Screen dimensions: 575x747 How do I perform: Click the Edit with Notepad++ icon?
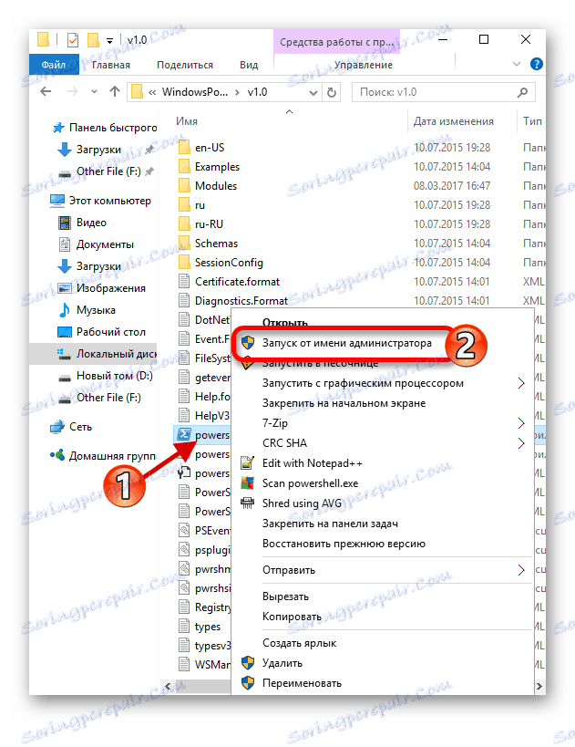tap(248, 463)
